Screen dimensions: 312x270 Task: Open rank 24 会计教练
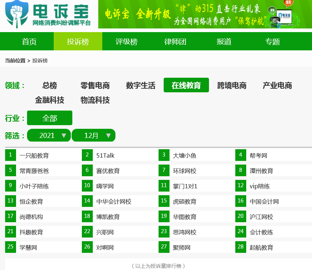point(261,232)
